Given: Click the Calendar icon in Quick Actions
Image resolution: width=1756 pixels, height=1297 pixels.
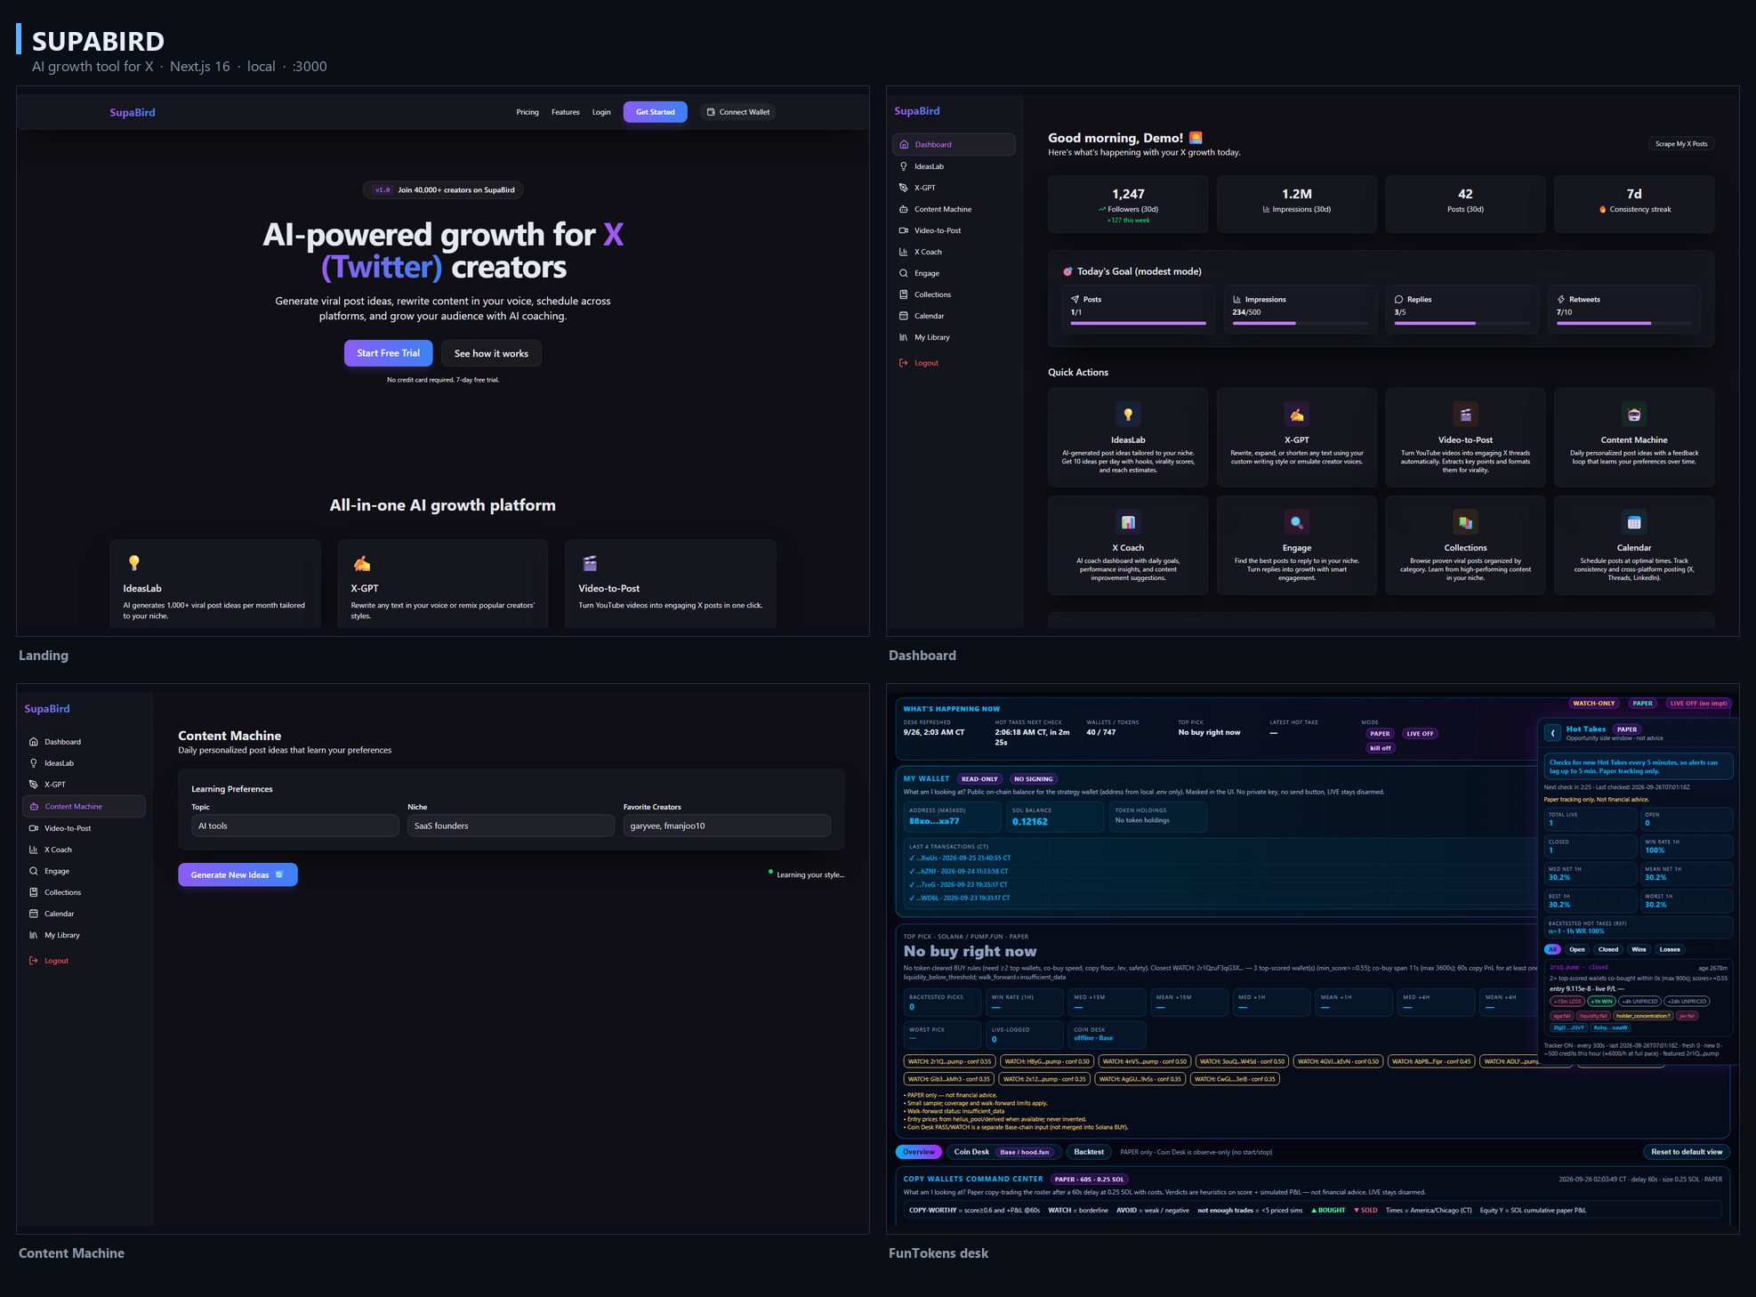Looking at the screenshot, I should tap(1634, 522).
